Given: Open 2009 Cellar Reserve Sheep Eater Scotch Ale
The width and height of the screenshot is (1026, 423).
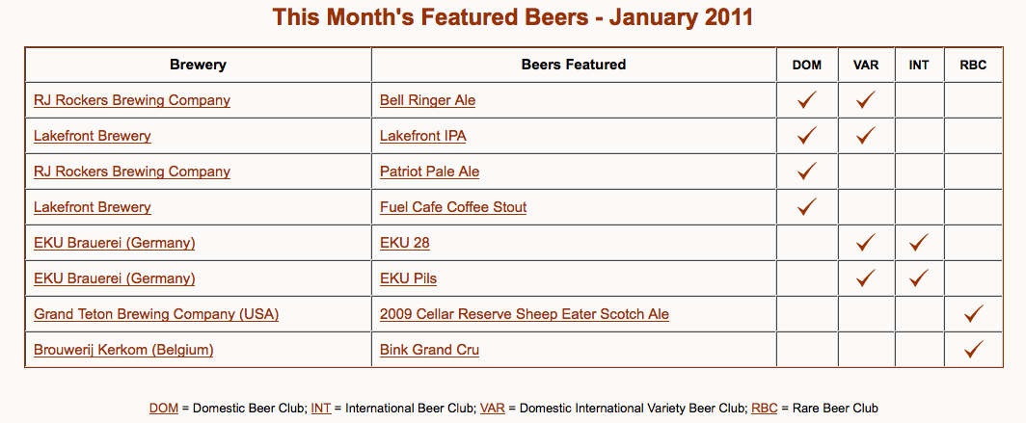Looking at the screenshot, I should coord(524,314).
